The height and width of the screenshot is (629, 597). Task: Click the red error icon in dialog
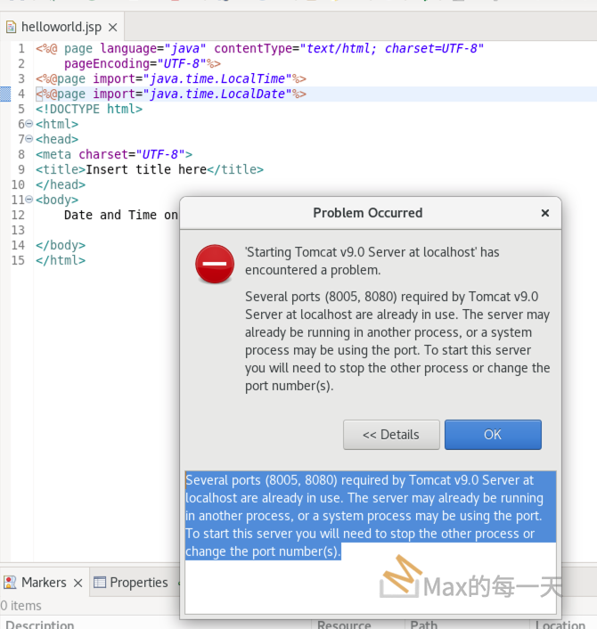pos(215,265)
